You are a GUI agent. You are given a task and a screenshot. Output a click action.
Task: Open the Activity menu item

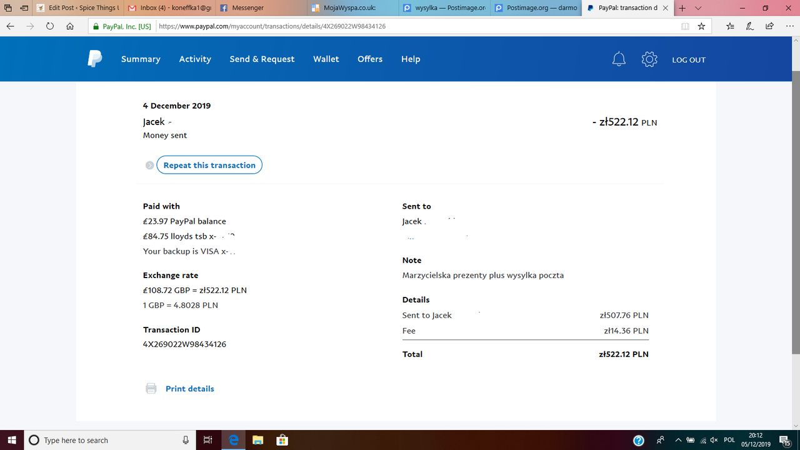[x=195, y=59]
